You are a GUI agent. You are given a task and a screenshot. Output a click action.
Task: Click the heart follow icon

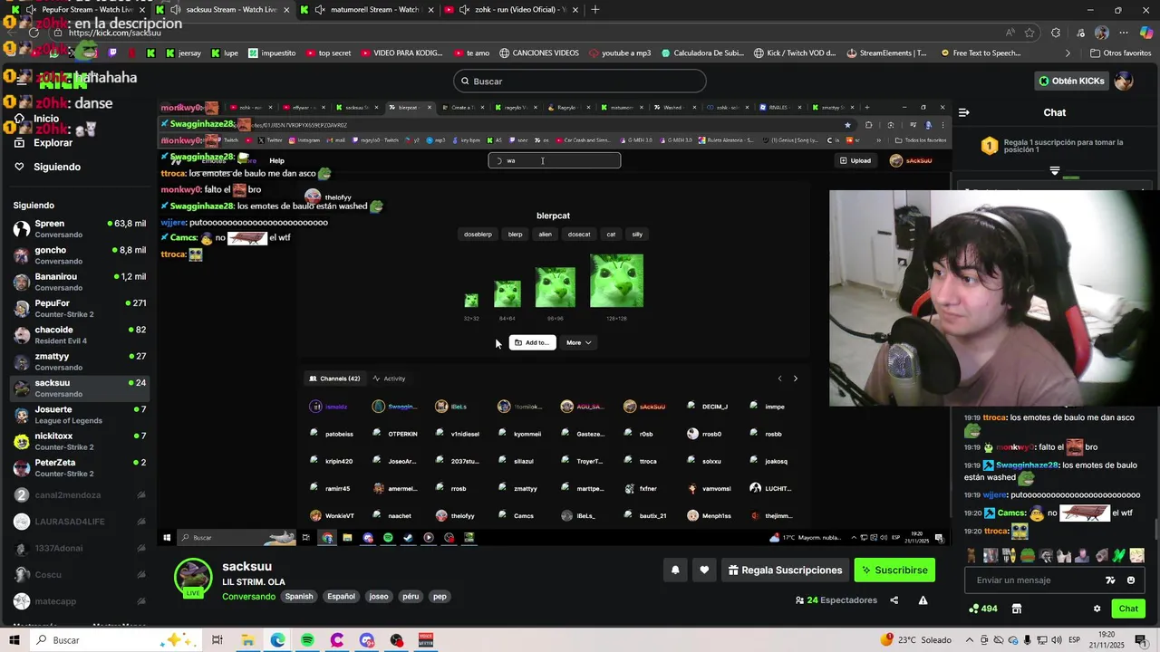coord(704,570)
